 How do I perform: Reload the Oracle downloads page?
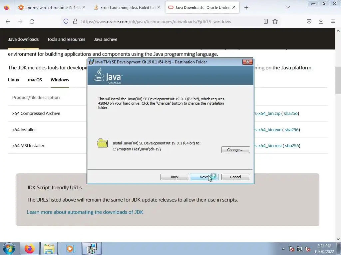tap(32, 22)
